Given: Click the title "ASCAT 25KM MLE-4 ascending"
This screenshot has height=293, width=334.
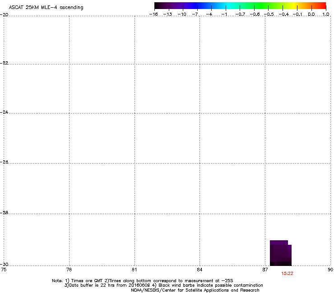Looking at the screenshot, I should coord(46,8).
